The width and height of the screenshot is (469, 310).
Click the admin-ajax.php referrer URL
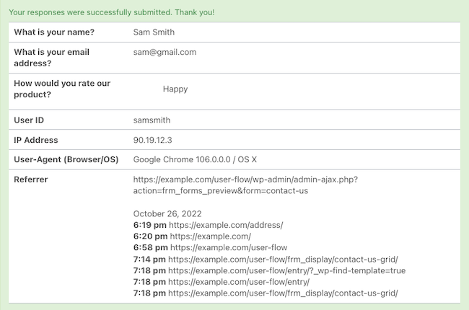[x=245, y=185]
